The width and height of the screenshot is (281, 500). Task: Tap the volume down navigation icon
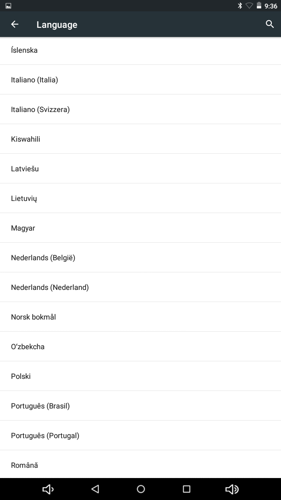48,489
